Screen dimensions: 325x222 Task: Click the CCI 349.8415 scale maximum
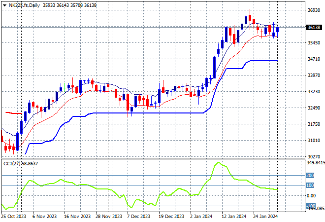pos(316,163)
